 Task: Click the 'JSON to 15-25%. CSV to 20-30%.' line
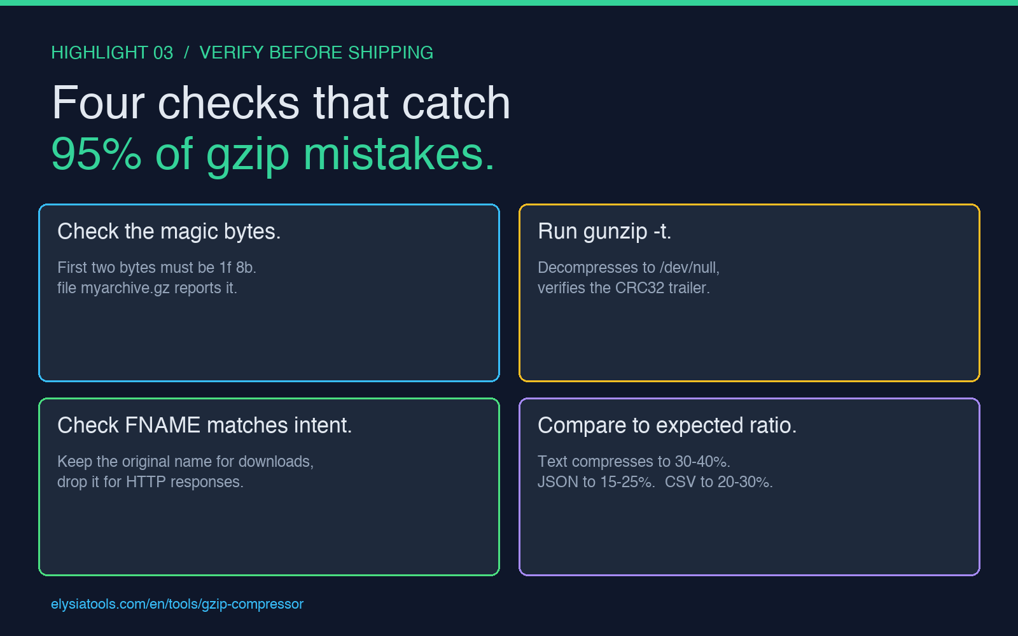(x=655, y=482)
